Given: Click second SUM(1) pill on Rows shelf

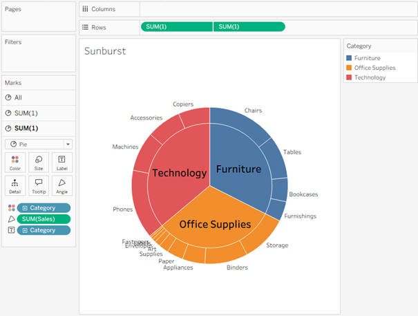Looking at the screenshot, I should pos(249,26).
